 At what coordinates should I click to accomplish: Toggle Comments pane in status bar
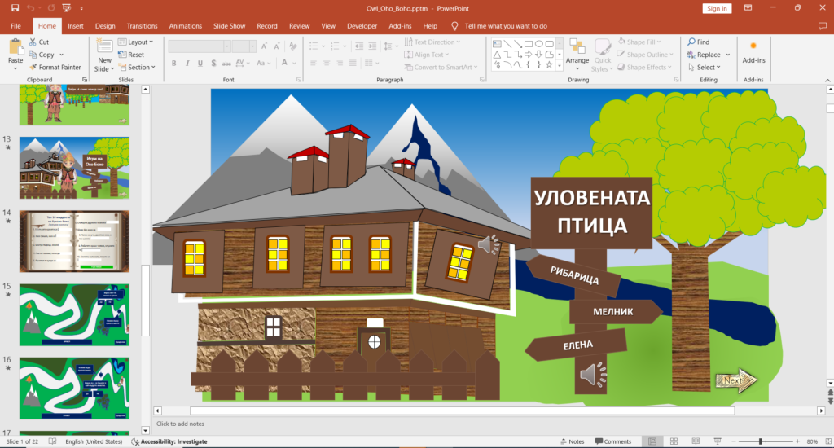pyautogui.click(x=612, y=441)
